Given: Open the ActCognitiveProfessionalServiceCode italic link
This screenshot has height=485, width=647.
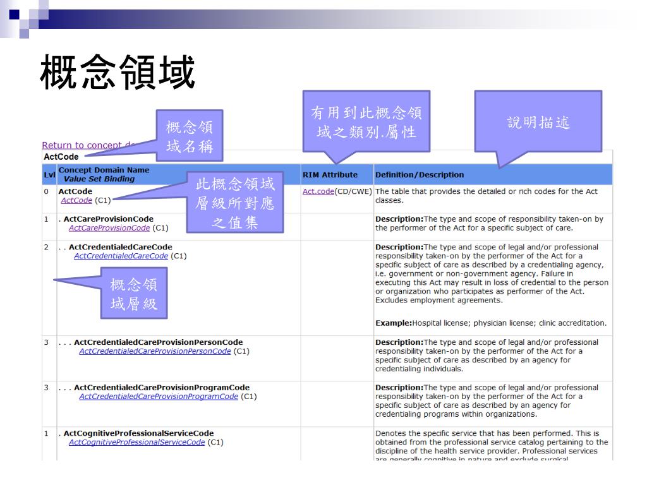Looking at the screenshot, I should point(136,442).
